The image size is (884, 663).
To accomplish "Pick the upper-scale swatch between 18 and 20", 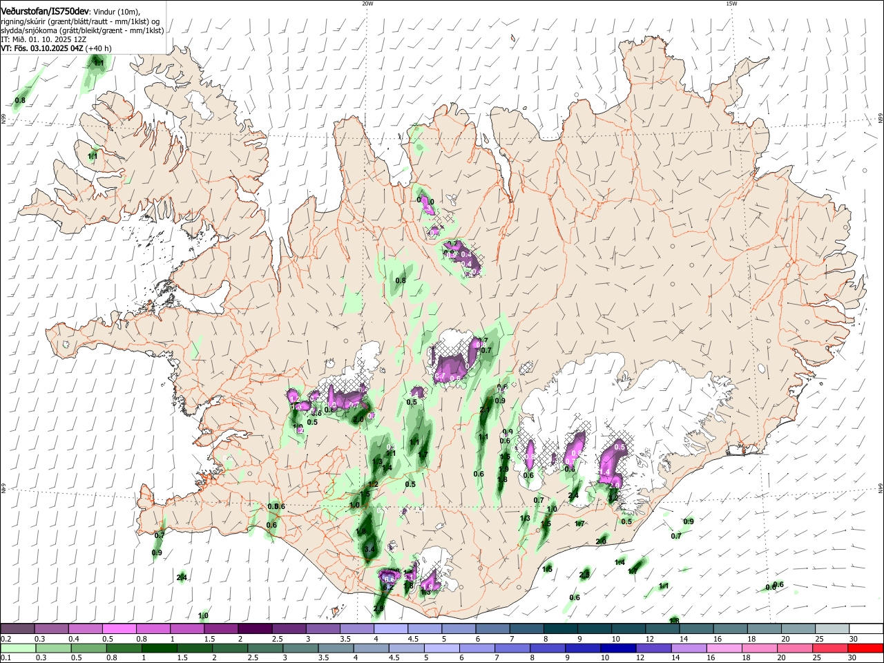I will pos(764,628).
